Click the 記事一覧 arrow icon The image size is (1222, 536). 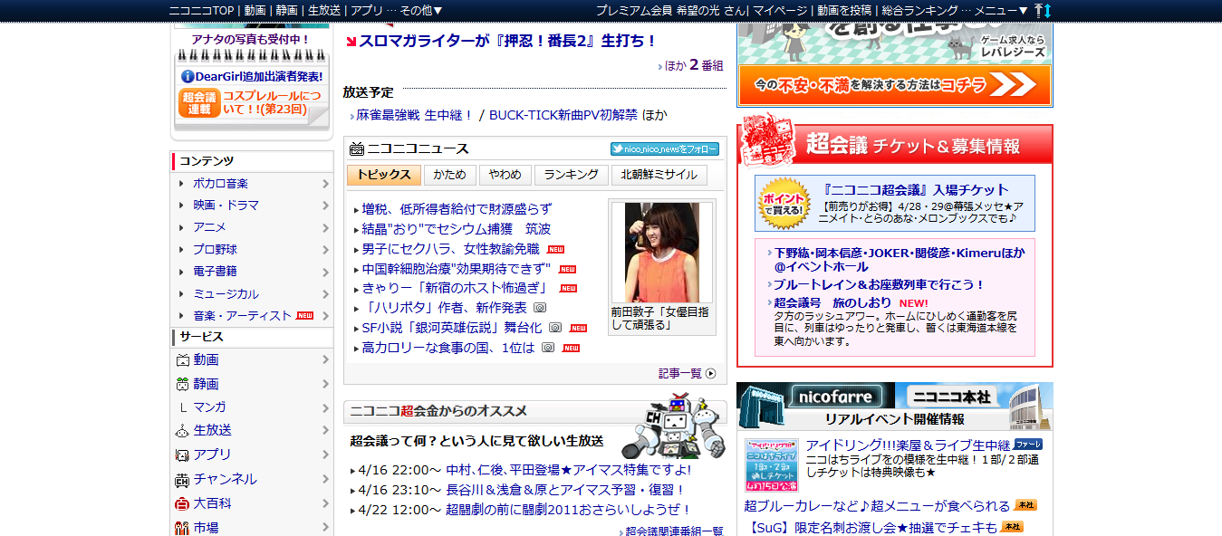click(x=710, y=373)
